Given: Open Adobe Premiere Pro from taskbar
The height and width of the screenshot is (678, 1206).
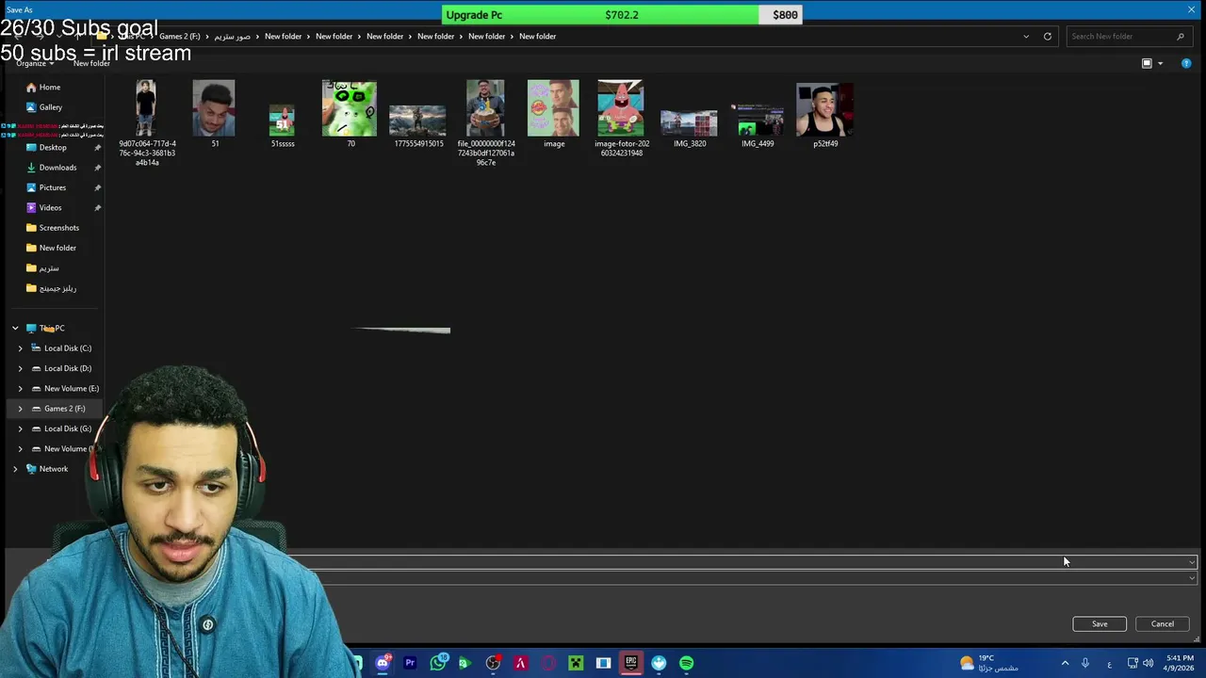Looking at the screenshot, I should tap(410, 663).
